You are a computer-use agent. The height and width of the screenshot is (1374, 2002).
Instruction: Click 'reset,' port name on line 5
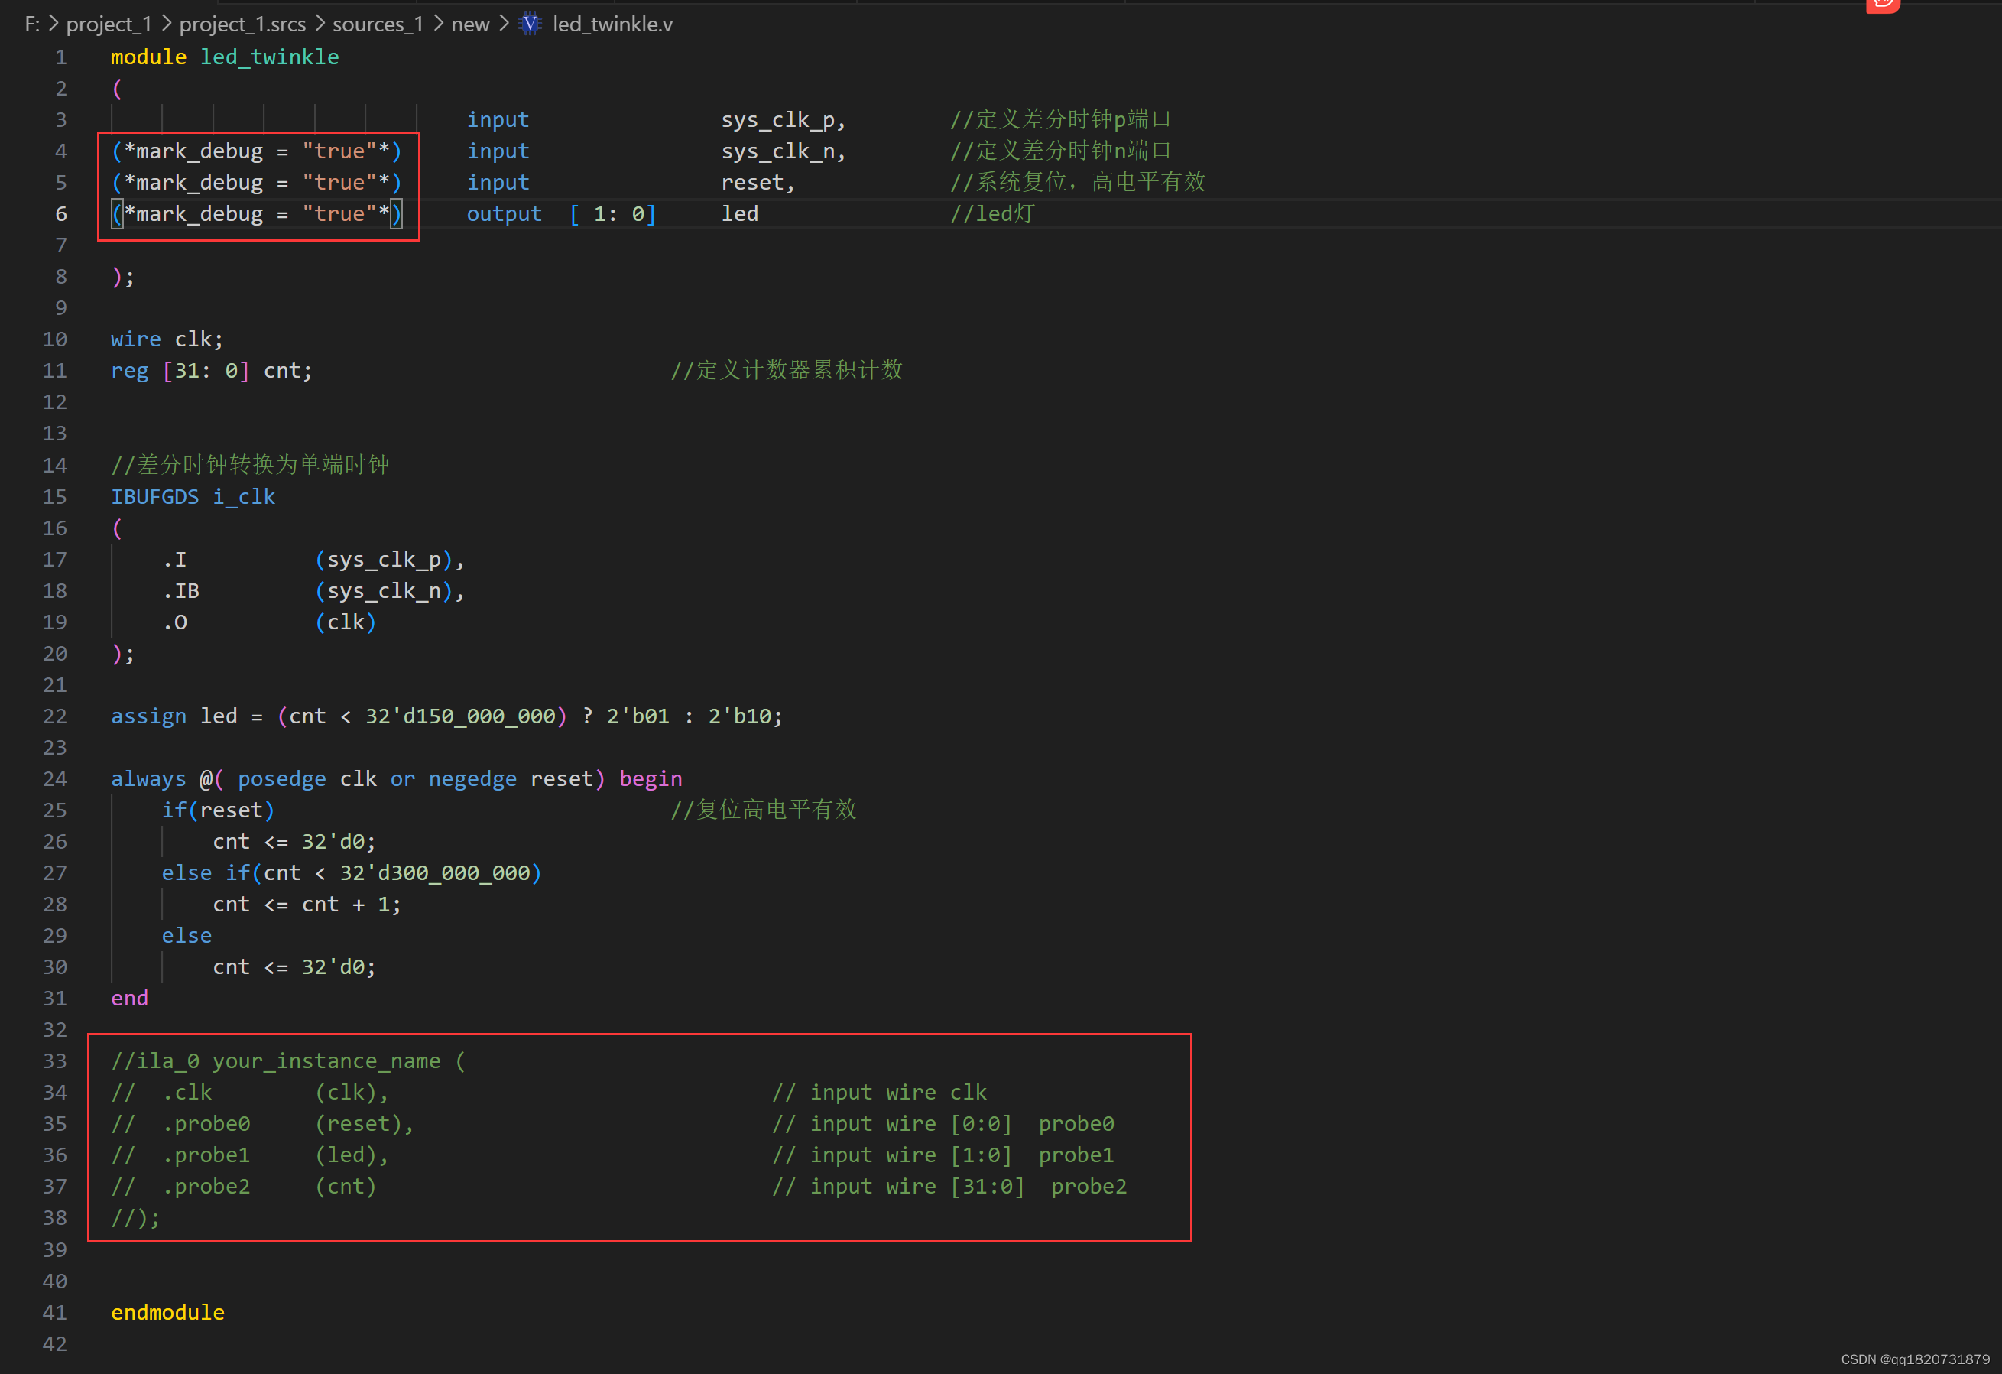[x=758, y=183]
